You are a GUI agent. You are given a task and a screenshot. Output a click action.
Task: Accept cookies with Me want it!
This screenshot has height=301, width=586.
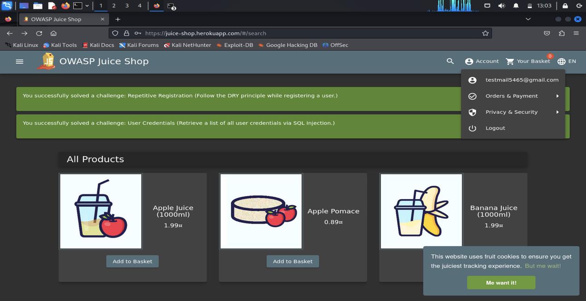[x=501, y=283]
